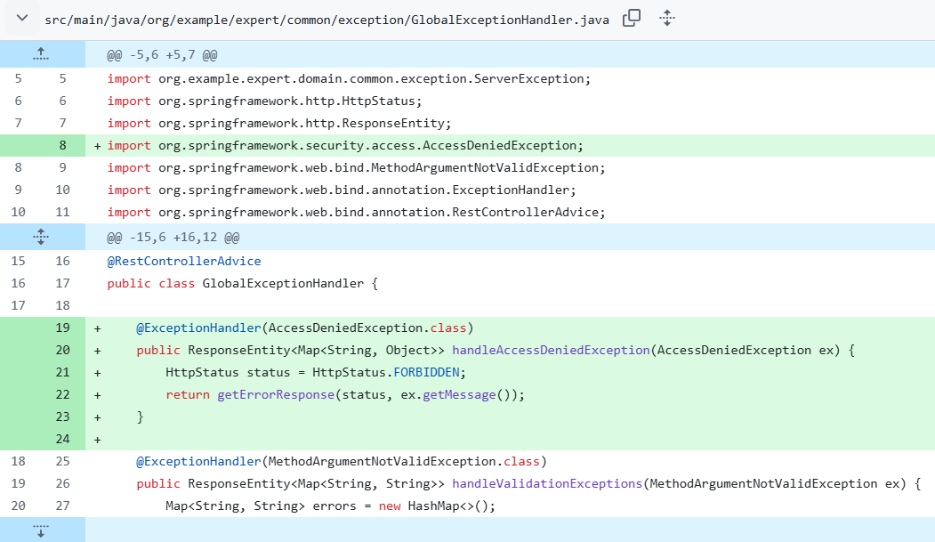Click the ServerException import line
Screen dimensions: 935x542
pos(349,78)
